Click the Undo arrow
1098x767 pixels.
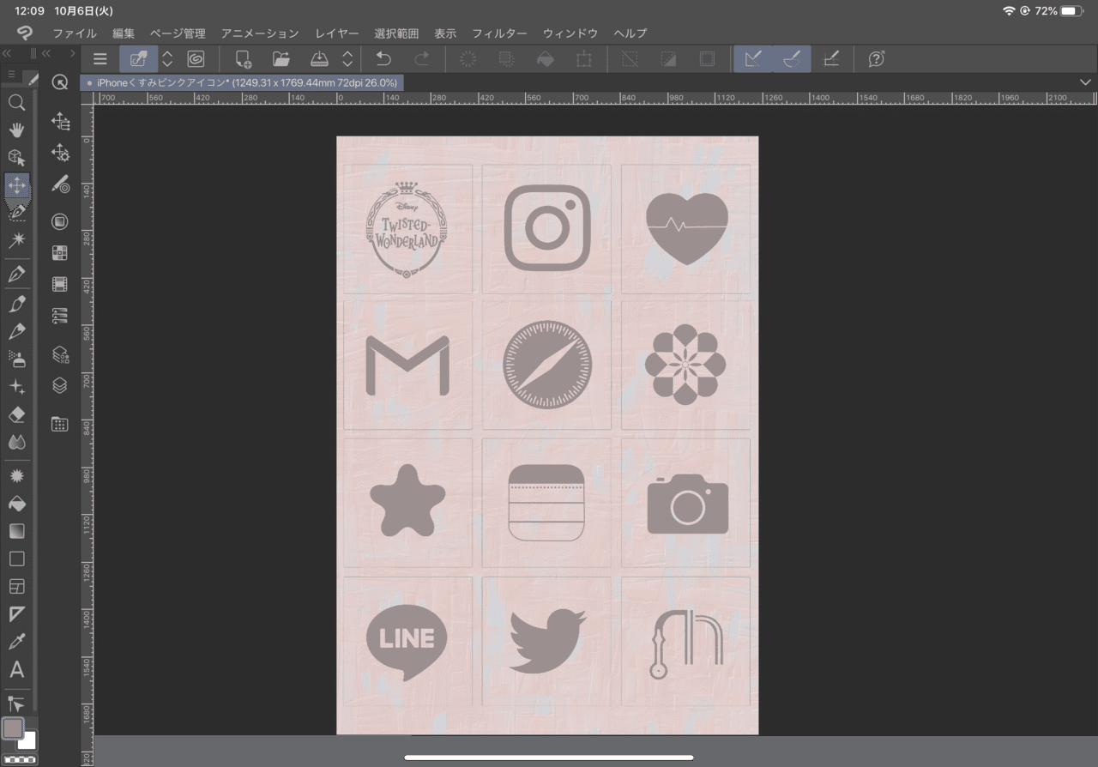point(383,59)
